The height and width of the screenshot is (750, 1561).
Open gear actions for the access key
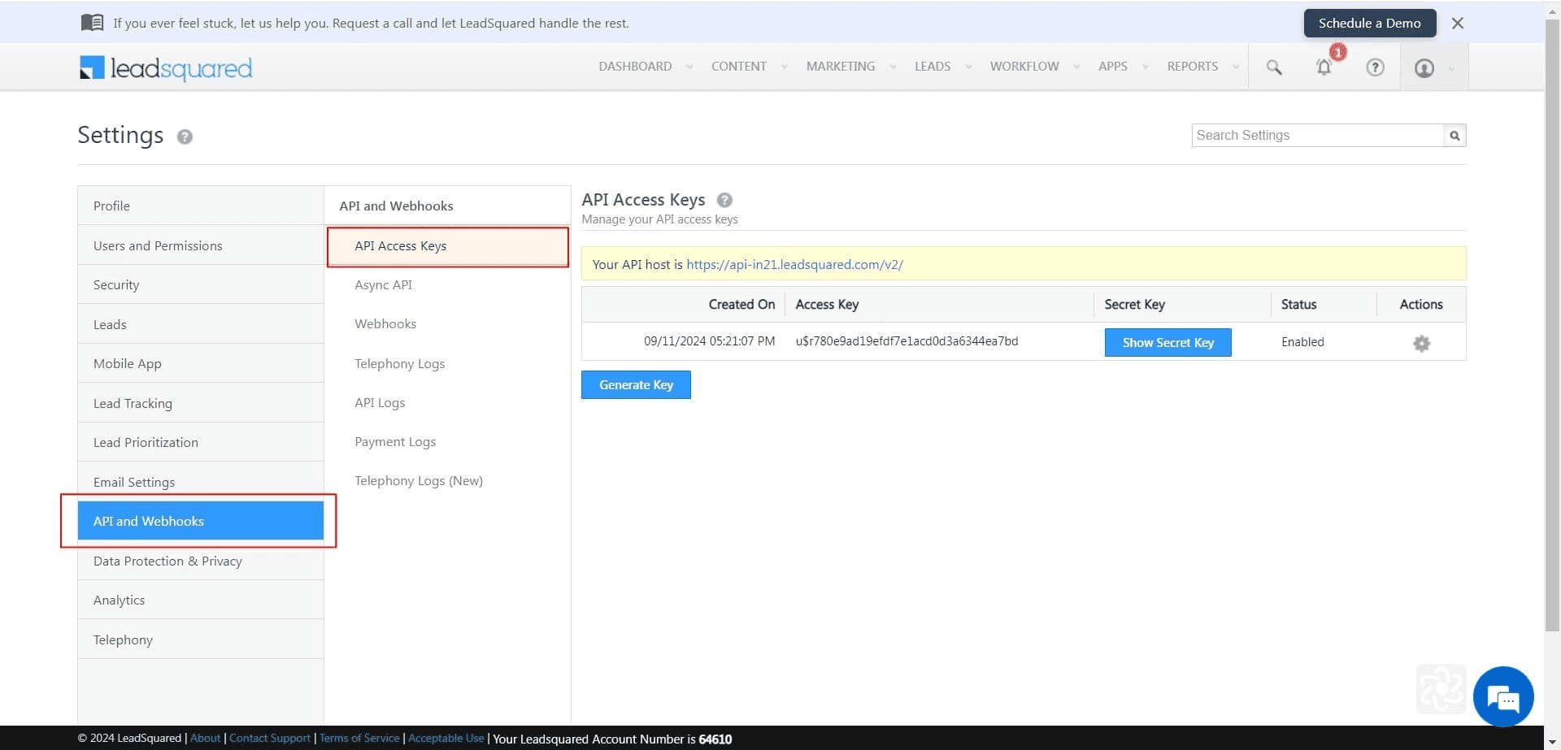[1421, 344]
